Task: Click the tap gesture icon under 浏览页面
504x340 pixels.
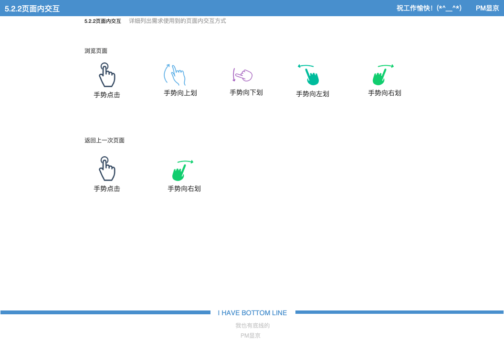Action: pos(107,75)
